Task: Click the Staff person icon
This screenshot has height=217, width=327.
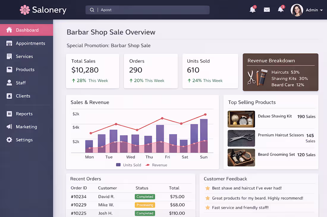Action: pyautogui.click(x=9, y=83)
